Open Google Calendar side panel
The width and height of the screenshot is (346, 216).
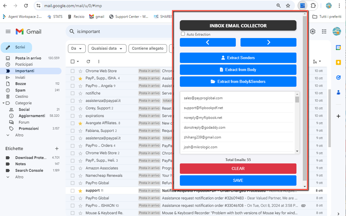(338, 48)
